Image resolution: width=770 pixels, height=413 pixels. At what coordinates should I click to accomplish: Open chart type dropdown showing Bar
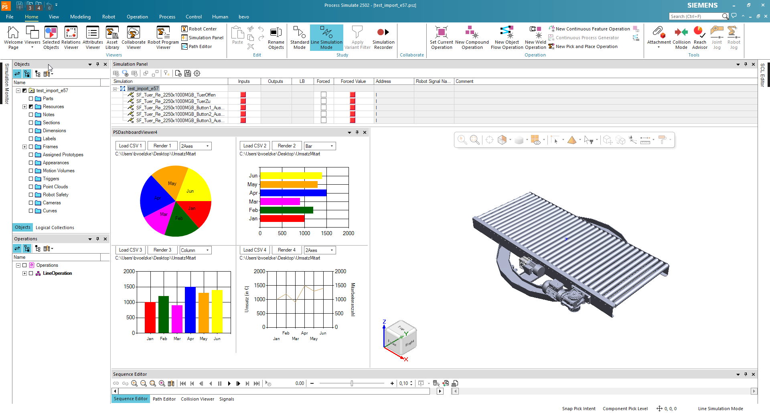[x=320, y=146]
